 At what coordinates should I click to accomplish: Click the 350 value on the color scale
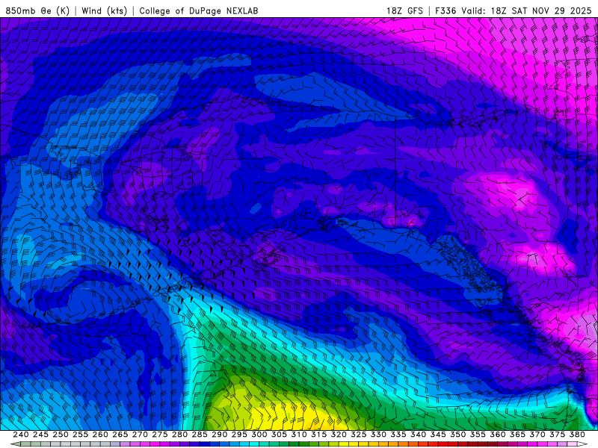(x=458, y=435)
